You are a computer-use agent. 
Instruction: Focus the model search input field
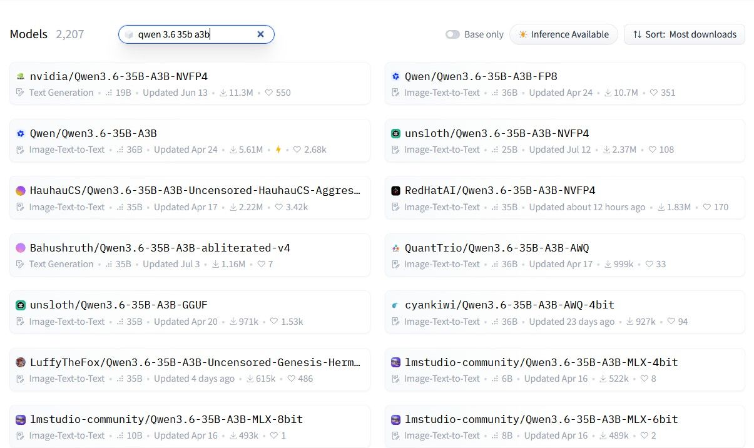click(196, 34)
